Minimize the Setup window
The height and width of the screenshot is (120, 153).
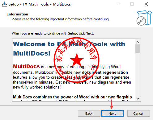pyautogui.click(x=118, y=4)
